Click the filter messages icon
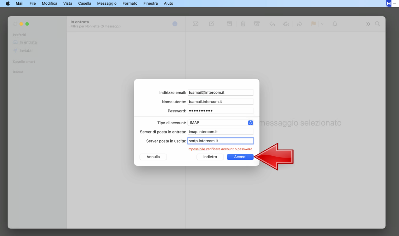Viewport: 399px width, 236px height. click(175, 24)
